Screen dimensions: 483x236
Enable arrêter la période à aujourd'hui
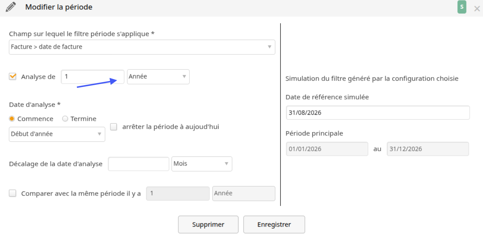114,127
